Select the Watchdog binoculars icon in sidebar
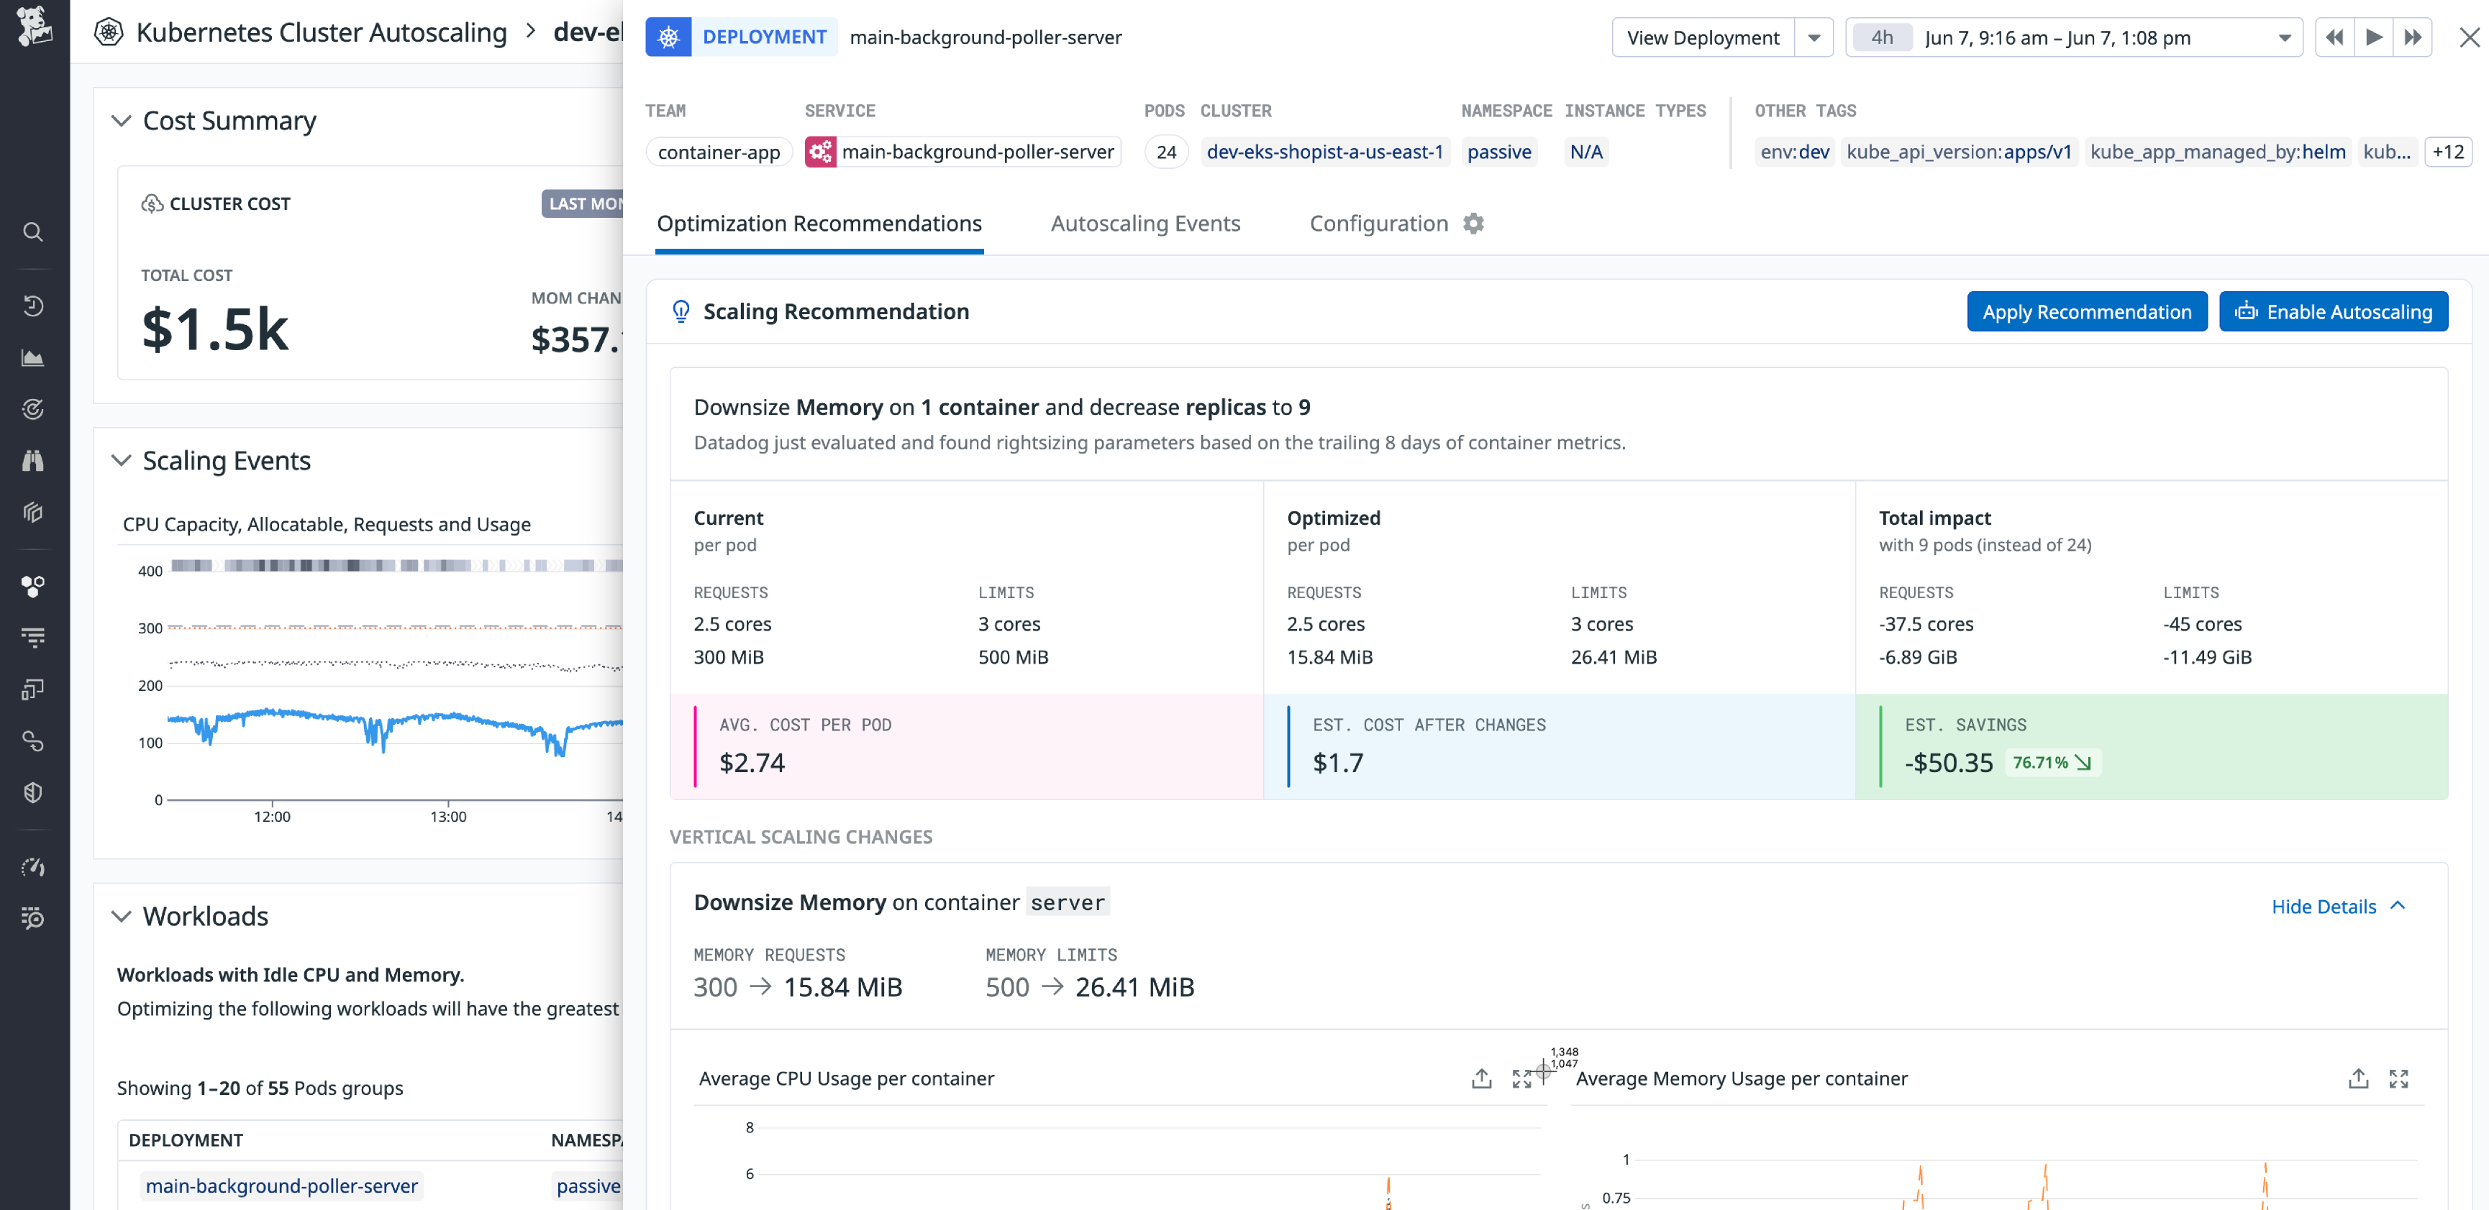Screen dimensions: 2489x1210 [x=33, y=461]
